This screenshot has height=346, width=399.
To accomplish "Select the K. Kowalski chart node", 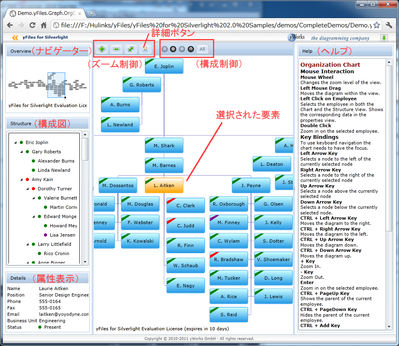I will pos(140,241).
